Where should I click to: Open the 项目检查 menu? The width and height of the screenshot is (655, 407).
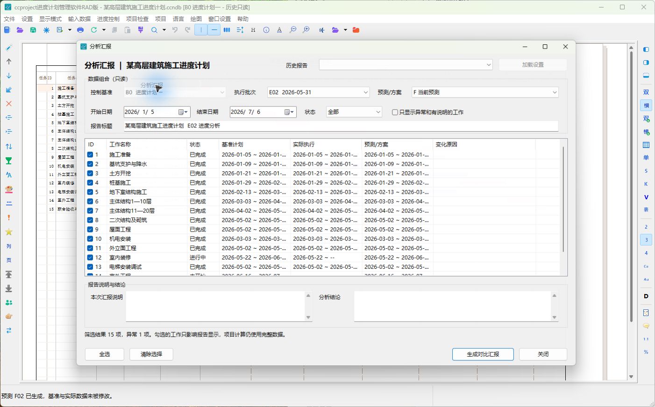(x=137, y=19)
